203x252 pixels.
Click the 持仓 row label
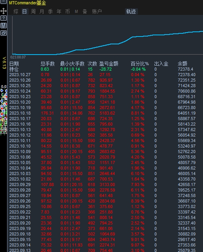coord(14,69)
